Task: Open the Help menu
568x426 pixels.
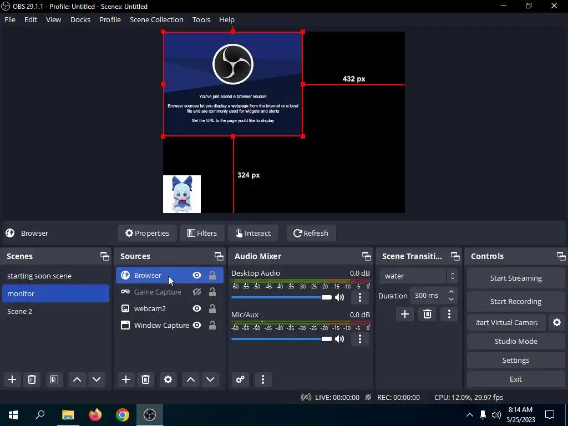Action: 227,19
